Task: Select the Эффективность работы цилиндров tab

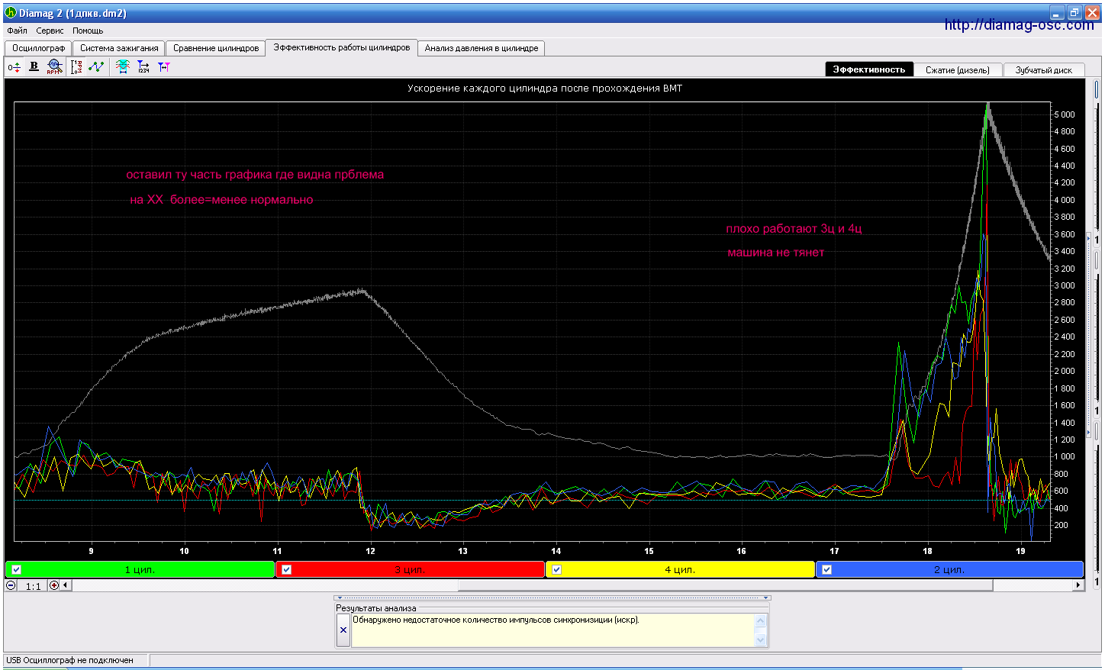Action: click(342, 47)
